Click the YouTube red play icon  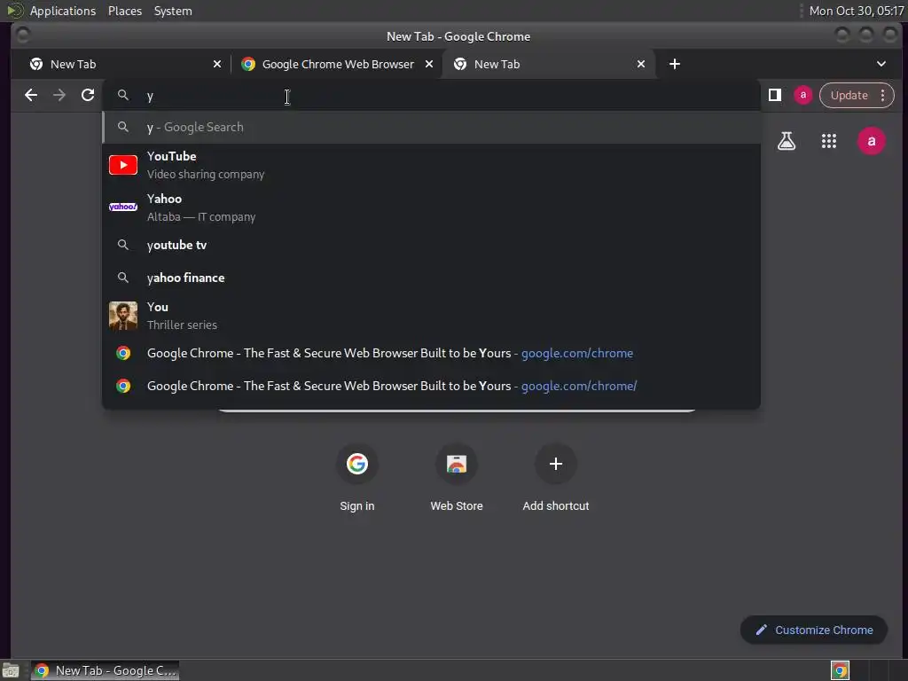(x=123, y=165)
